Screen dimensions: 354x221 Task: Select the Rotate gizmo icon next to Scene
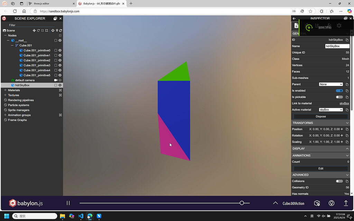click(x=38, y=30)
